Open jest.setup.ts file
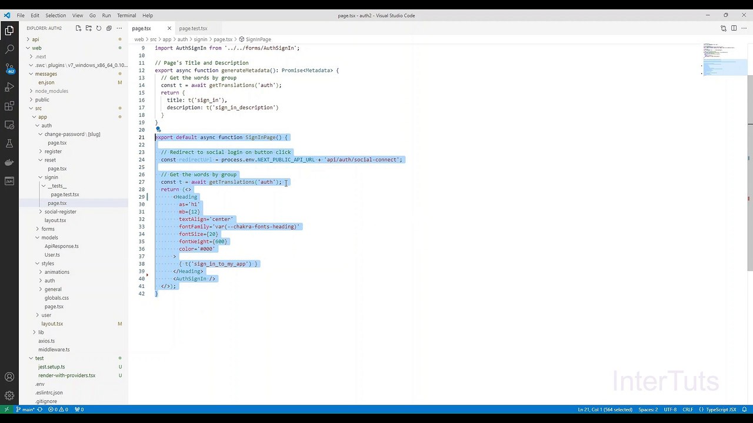The image size is (753, 423). coord(52,367)
